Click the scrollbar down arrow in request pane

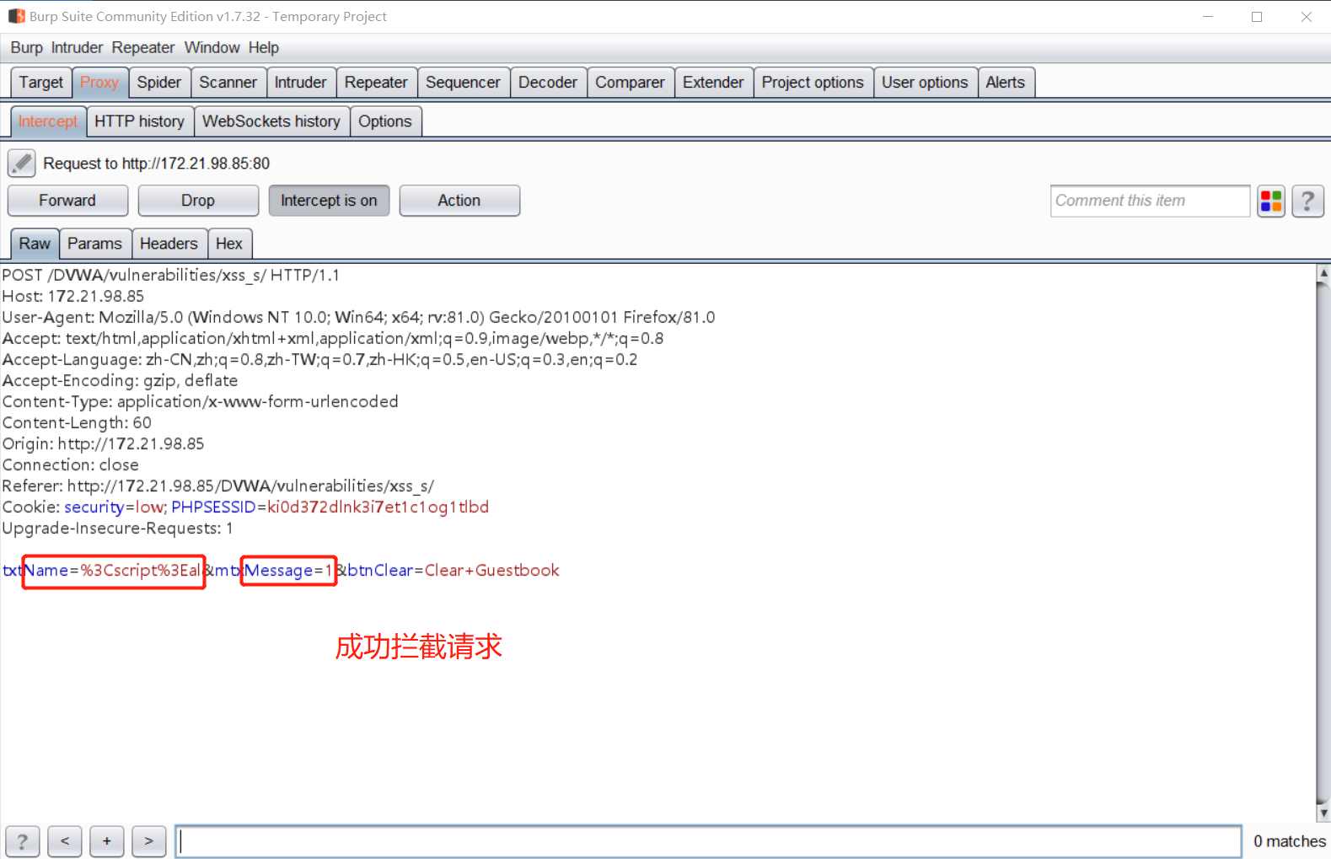tap(1323, 813)
